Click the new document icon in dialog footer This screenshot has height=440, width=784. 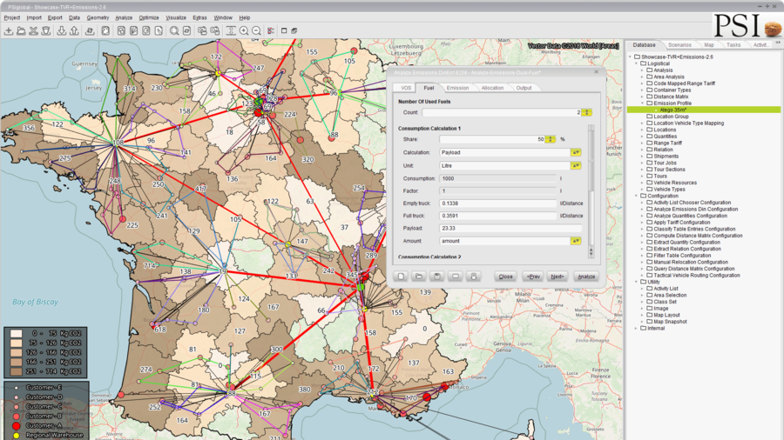[401, 277]
